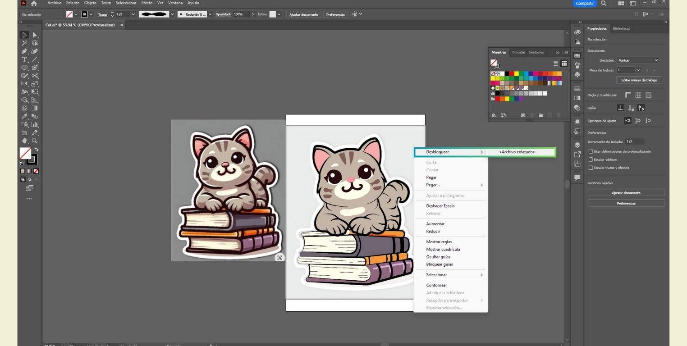Click the Incremento de teclado field

(x=634, y=141)
